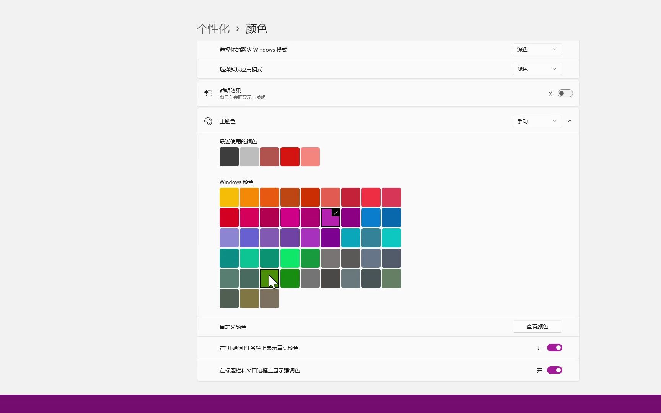This screenshot has width=661, height=413.
Task: Select the sage green swatch ending the fifth row
Action: (391, 278)
